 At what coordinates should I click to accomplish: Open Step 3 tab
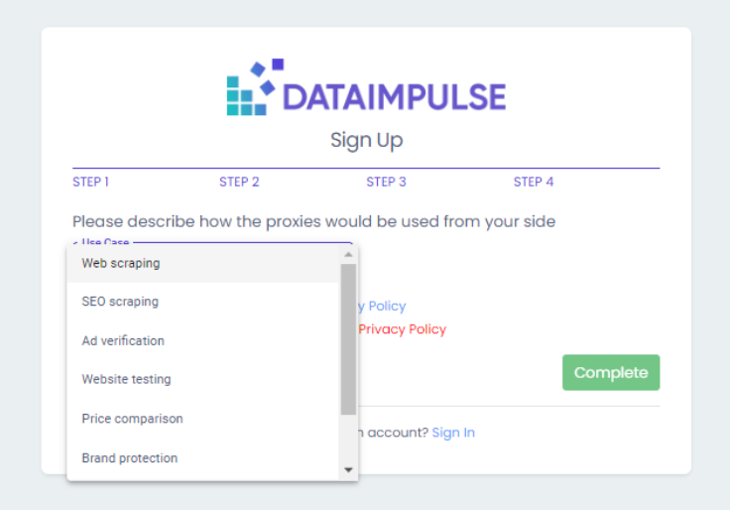(x=386, y=182)
